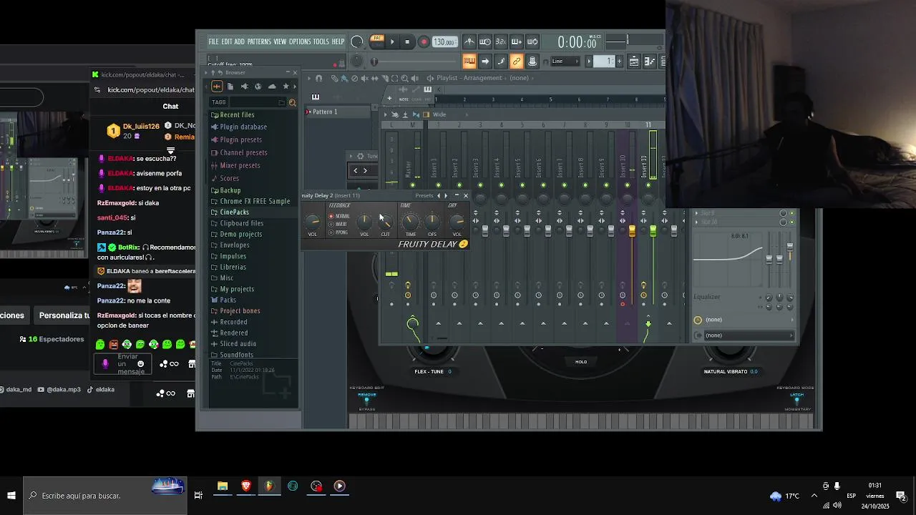This screenshot has height=515, width=916.
Task: Arm the Record button
Action: [424, 42]
